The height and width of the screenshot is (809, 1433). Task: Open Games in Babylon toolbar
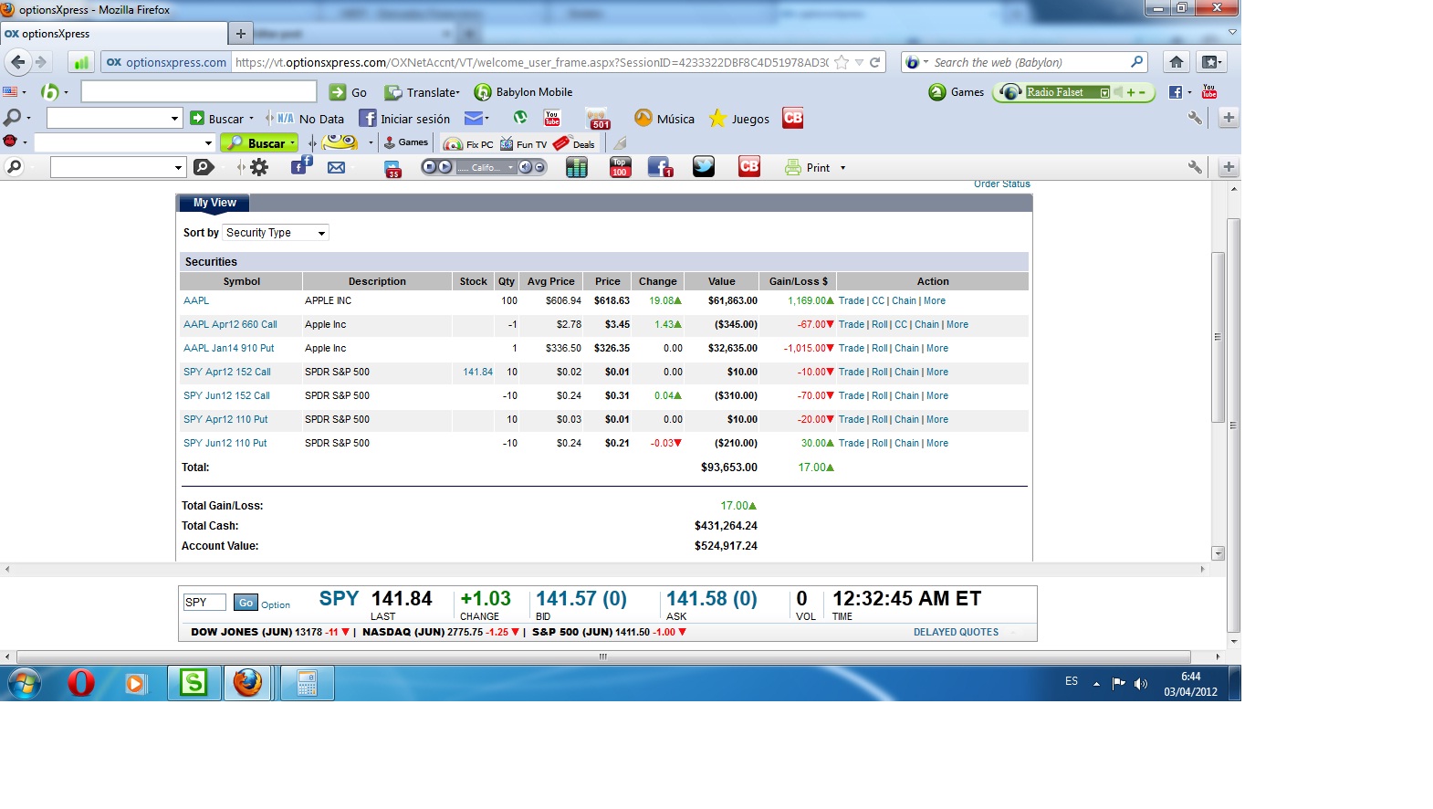pyautogui.click(x=957, y=92)
